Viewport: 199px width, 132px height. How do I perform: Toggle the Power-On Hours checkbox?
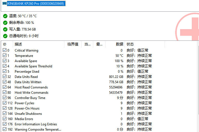coord(4,108)
